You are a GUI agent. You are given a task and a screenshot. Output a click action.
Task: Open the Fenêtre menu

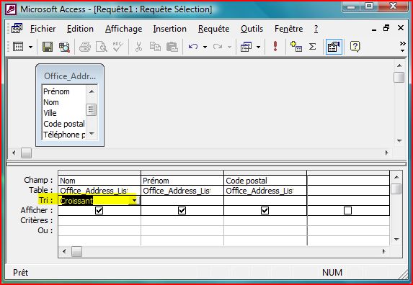[289, 29]
